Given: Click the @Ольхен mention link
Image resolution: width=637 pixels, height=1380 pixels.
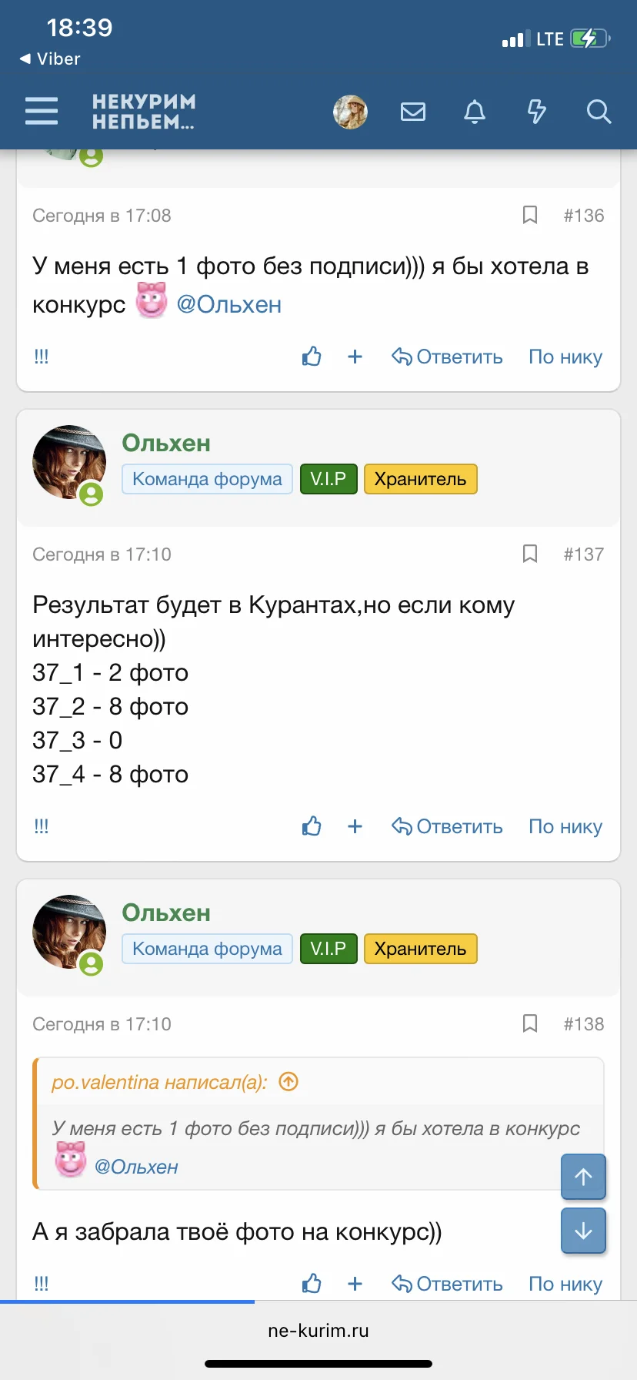Looking at the screenshot, I should tap(230, 304).
